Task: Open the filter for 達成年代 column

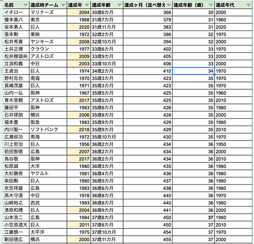Action: tap(248, 5)
